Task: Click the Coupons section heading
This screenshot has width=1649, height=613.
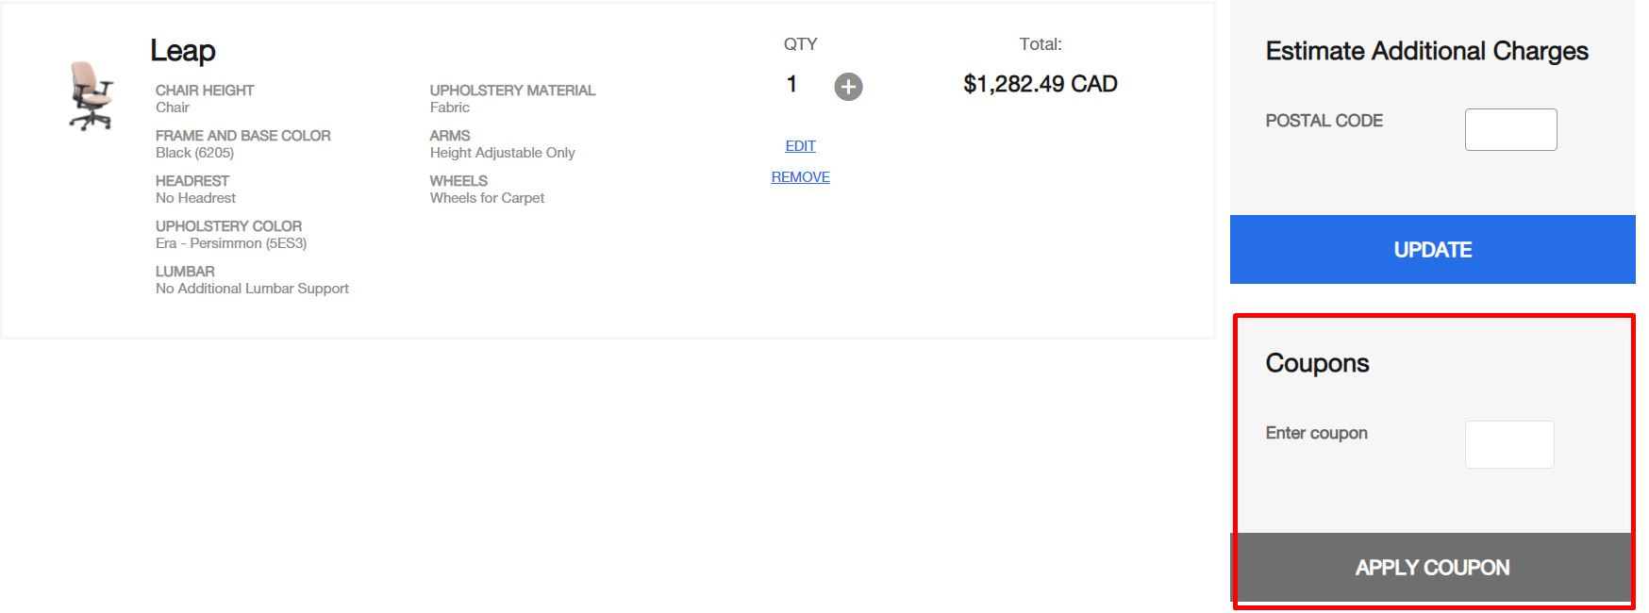Action: click(1317, 363)
